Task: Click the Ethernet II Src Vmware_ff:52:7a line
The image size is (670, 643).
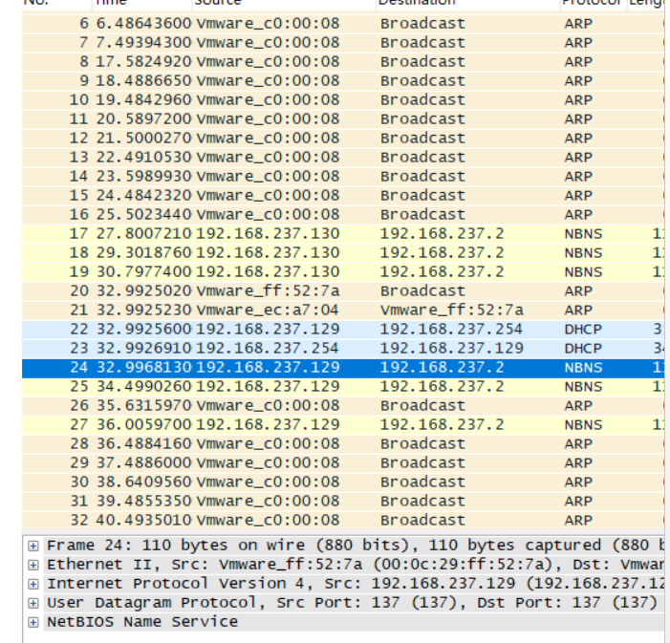Action: 356,565
